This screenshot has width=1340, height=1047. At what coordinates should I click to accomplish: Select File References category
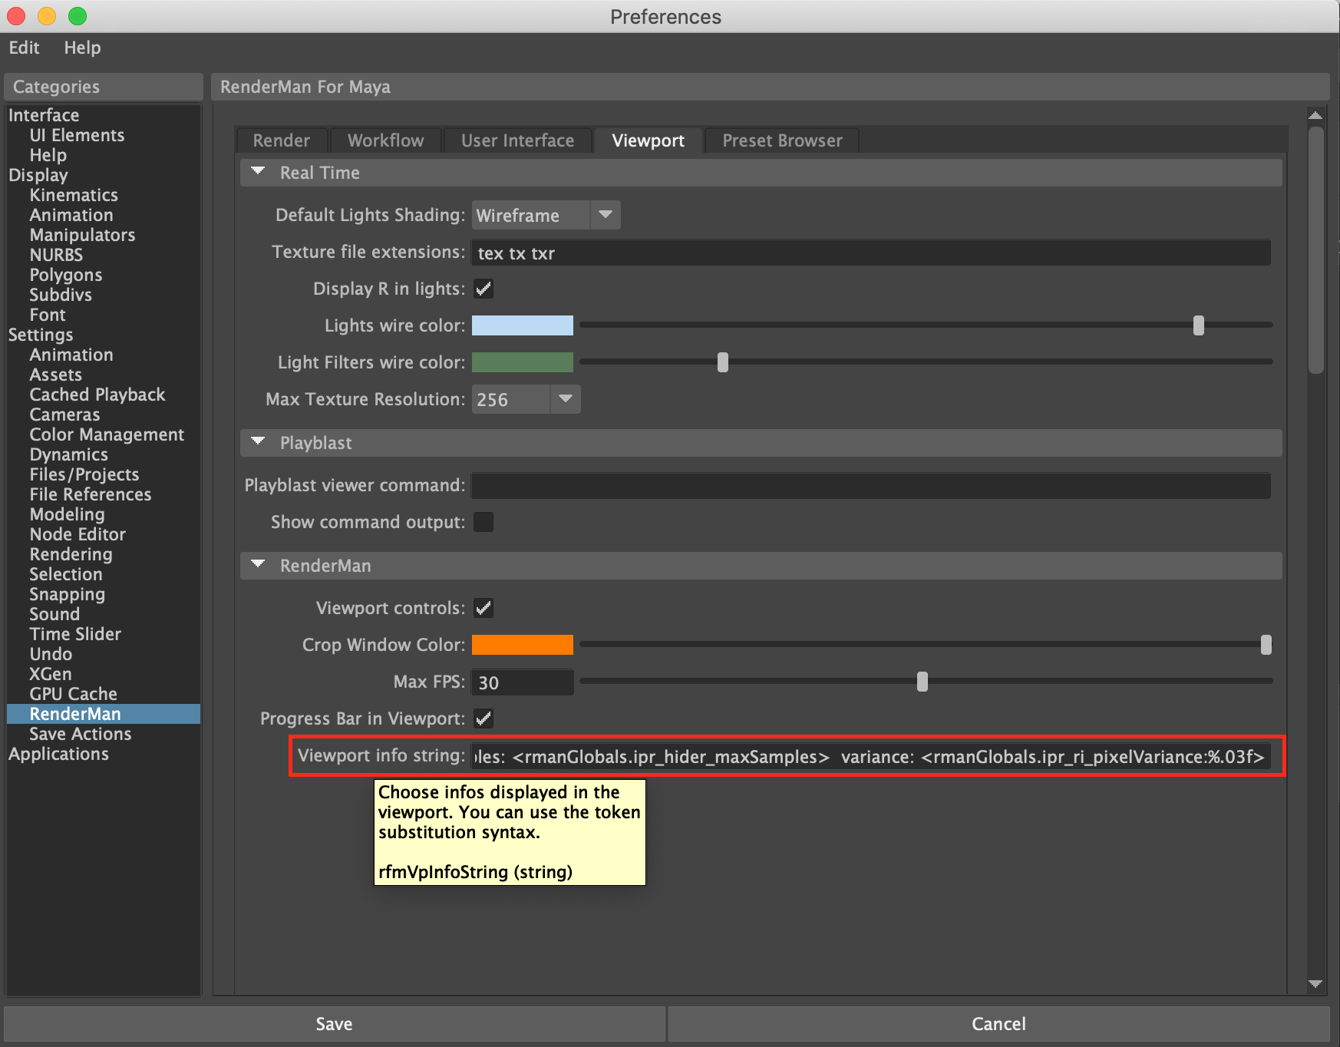coord(91,494)
